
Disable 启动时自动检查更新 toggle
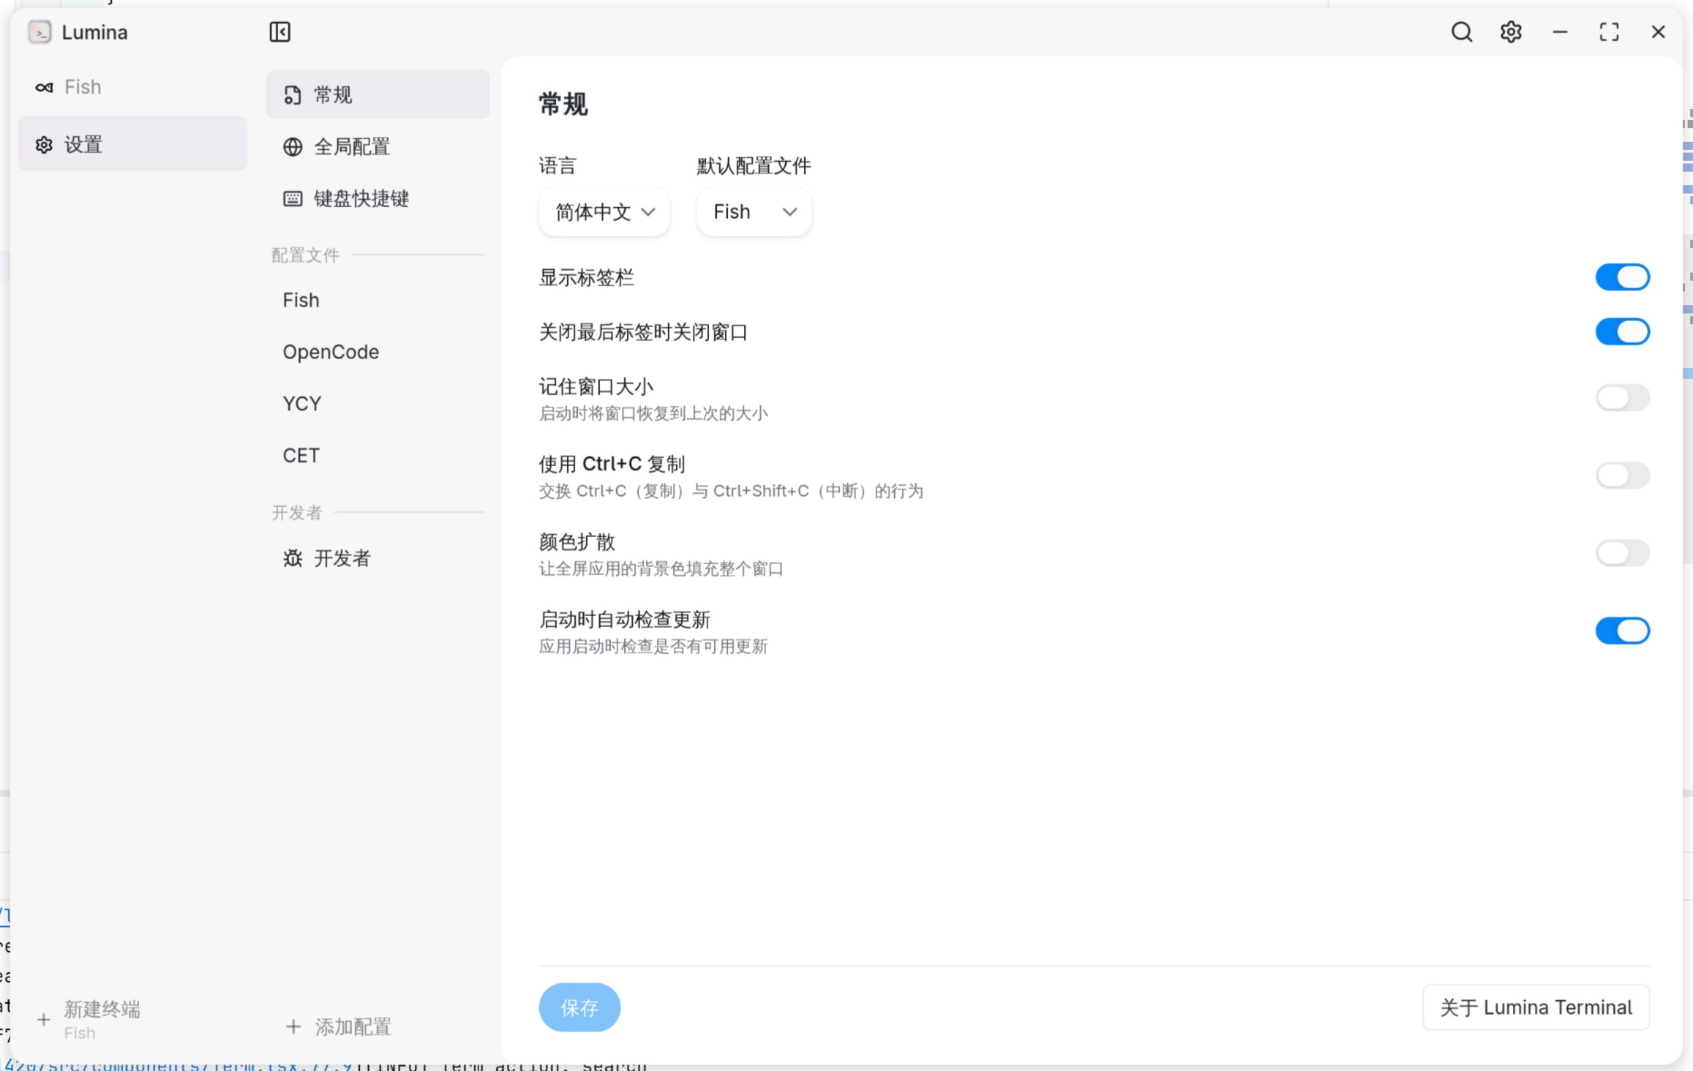(x=1623, y=631)
